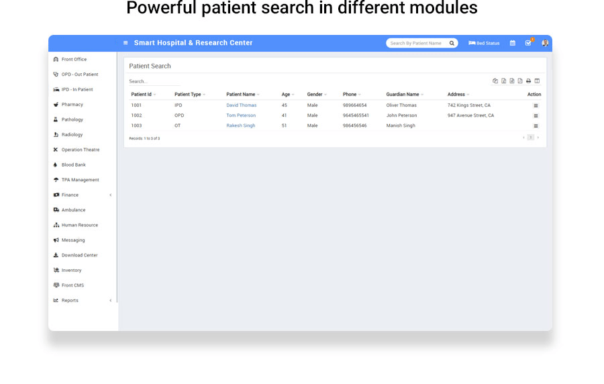Open the calendar icon in header

tap(513, 43)
